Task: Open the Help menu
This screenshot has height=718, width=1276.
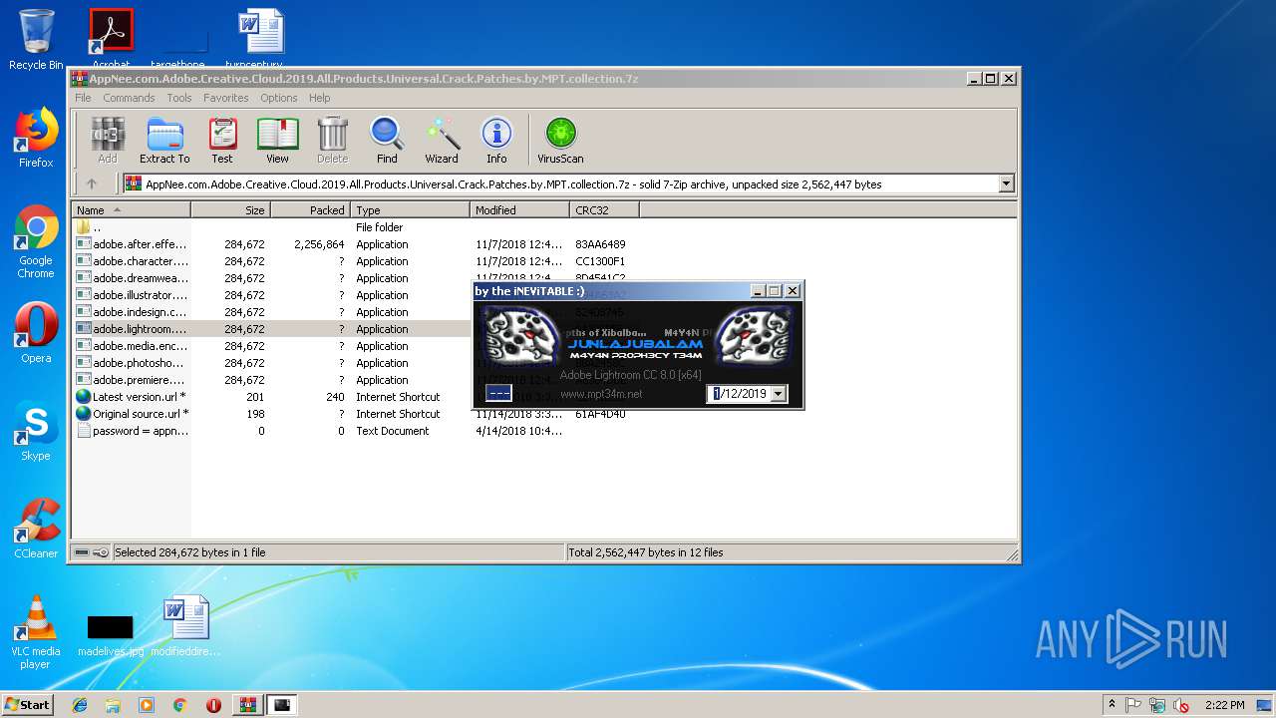Action: (319, 98)
